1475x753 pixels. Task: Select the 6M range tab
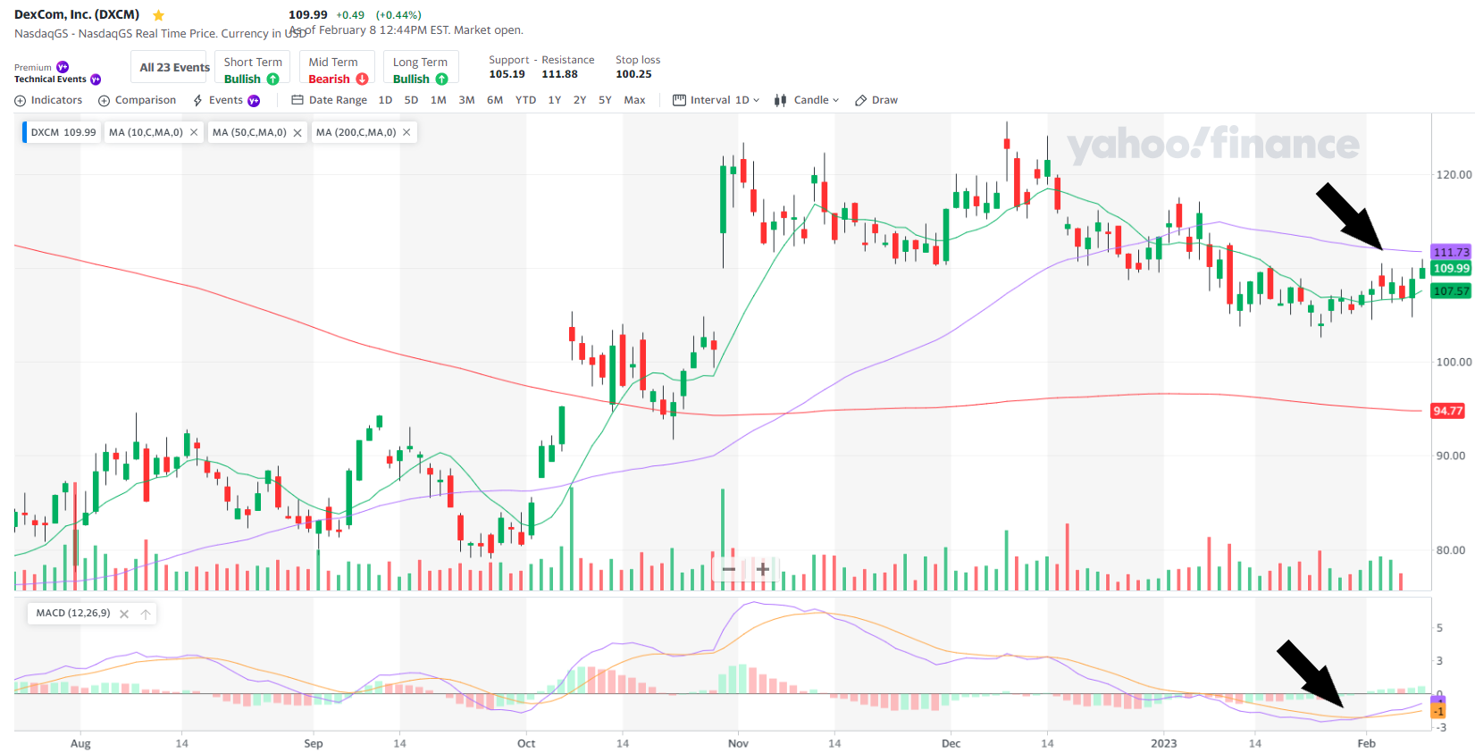495,100
